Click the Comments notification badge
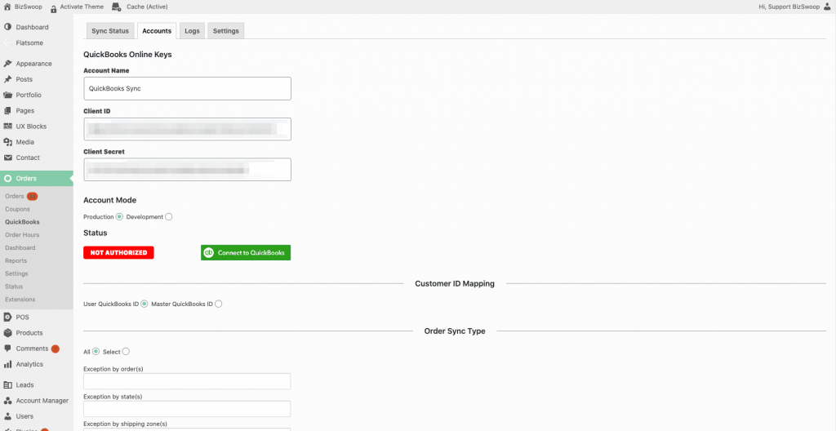836x431 pixels. click(x=56, y=349)
